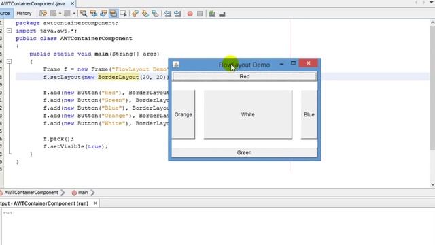Close the Output run tab
The image size is (435, 245).
click(x=95, y=203)
